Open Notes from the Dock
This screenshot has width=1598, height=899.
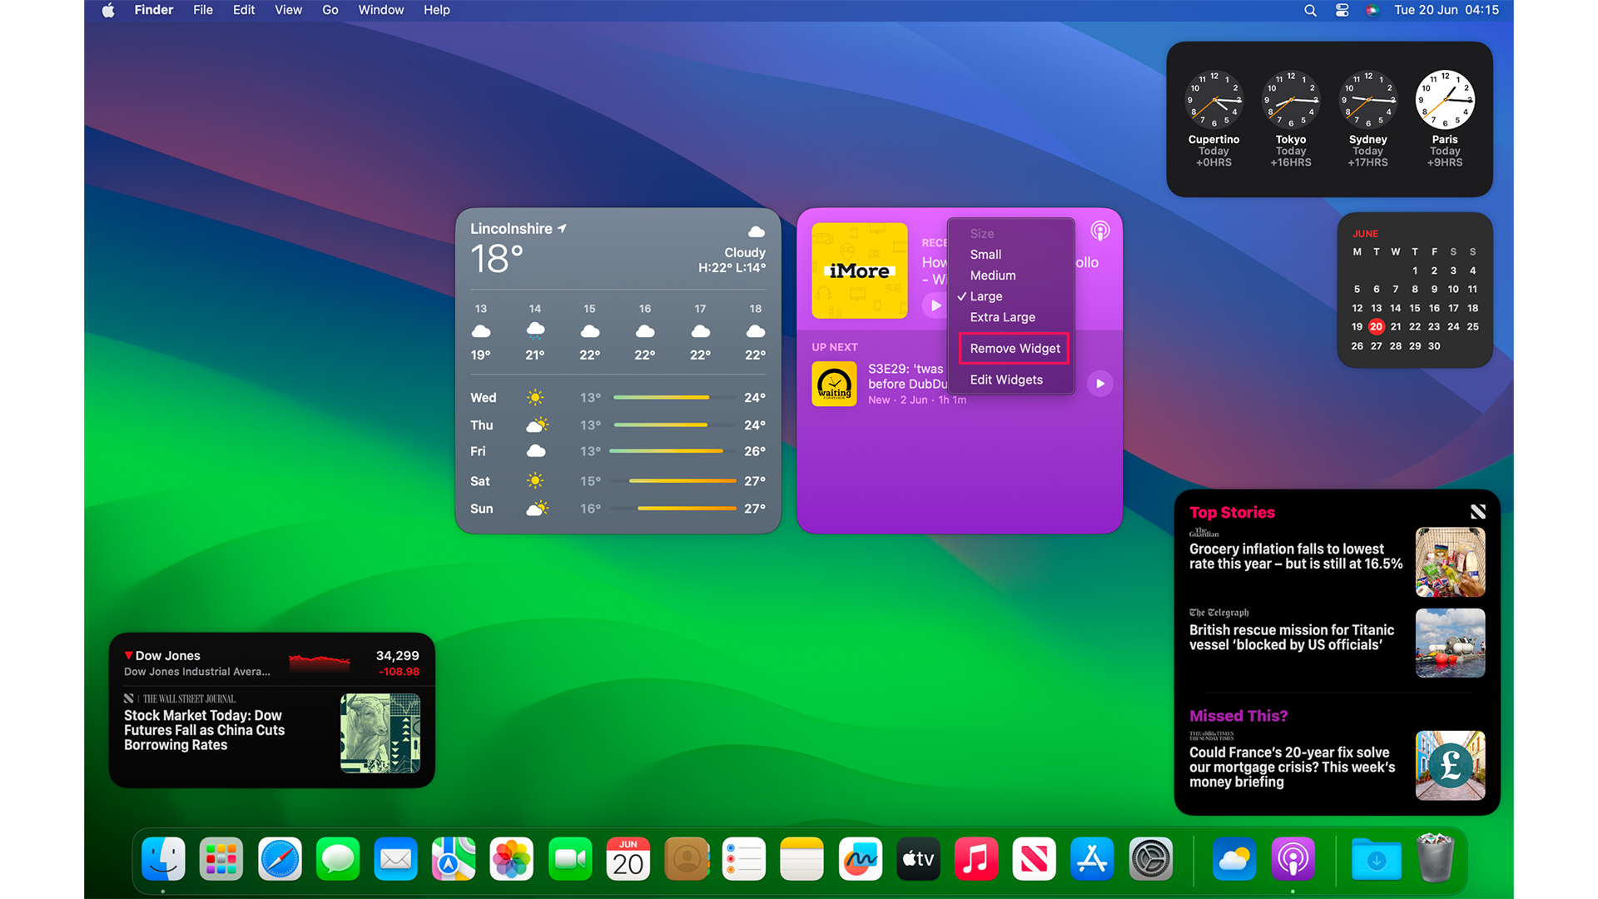[802, 859]
